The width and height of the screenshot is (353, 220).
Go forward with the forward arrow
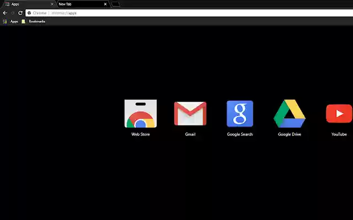[x=13, y=13]
